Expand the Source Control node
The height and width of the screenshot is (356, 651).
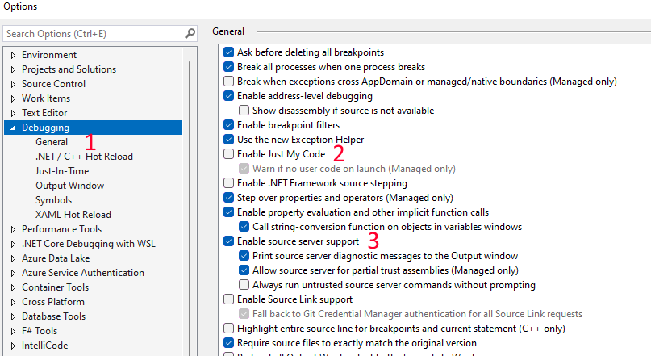(13, 84)
